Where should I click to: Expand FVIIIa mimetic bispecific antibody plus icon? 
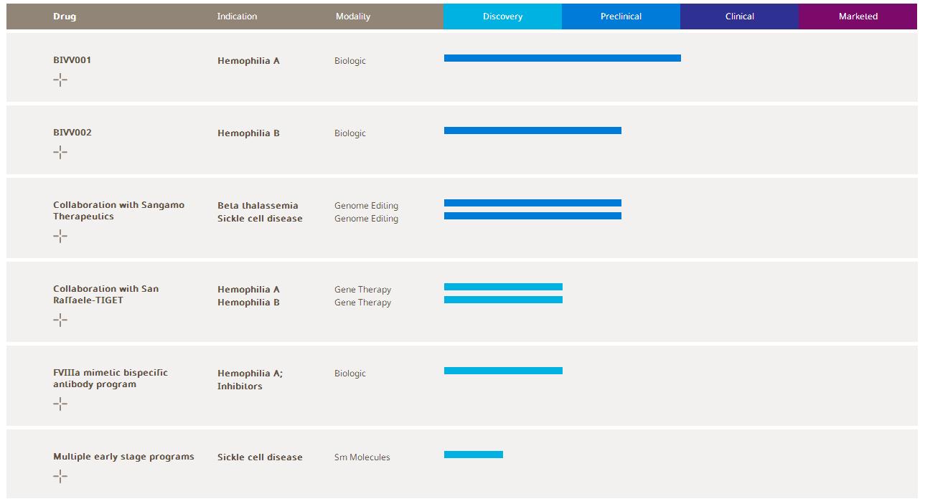pos(60,404)
